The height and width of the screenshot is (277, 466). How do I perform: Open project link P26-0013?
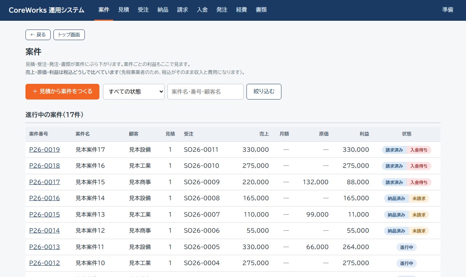click(x=44, y=247)
